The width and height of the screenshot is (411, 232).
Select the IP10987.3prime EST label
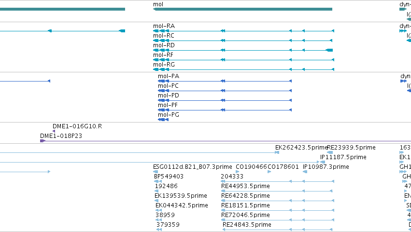326,167
